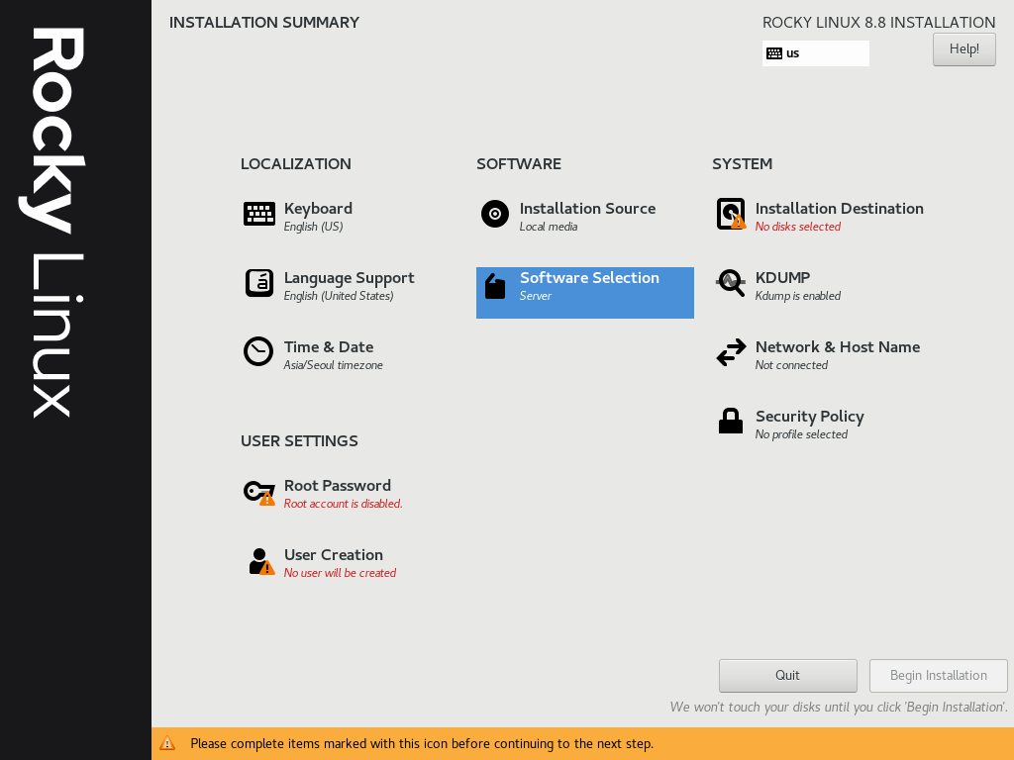
Task: Open User Creation settings
Action: click(x=333, y=554)
